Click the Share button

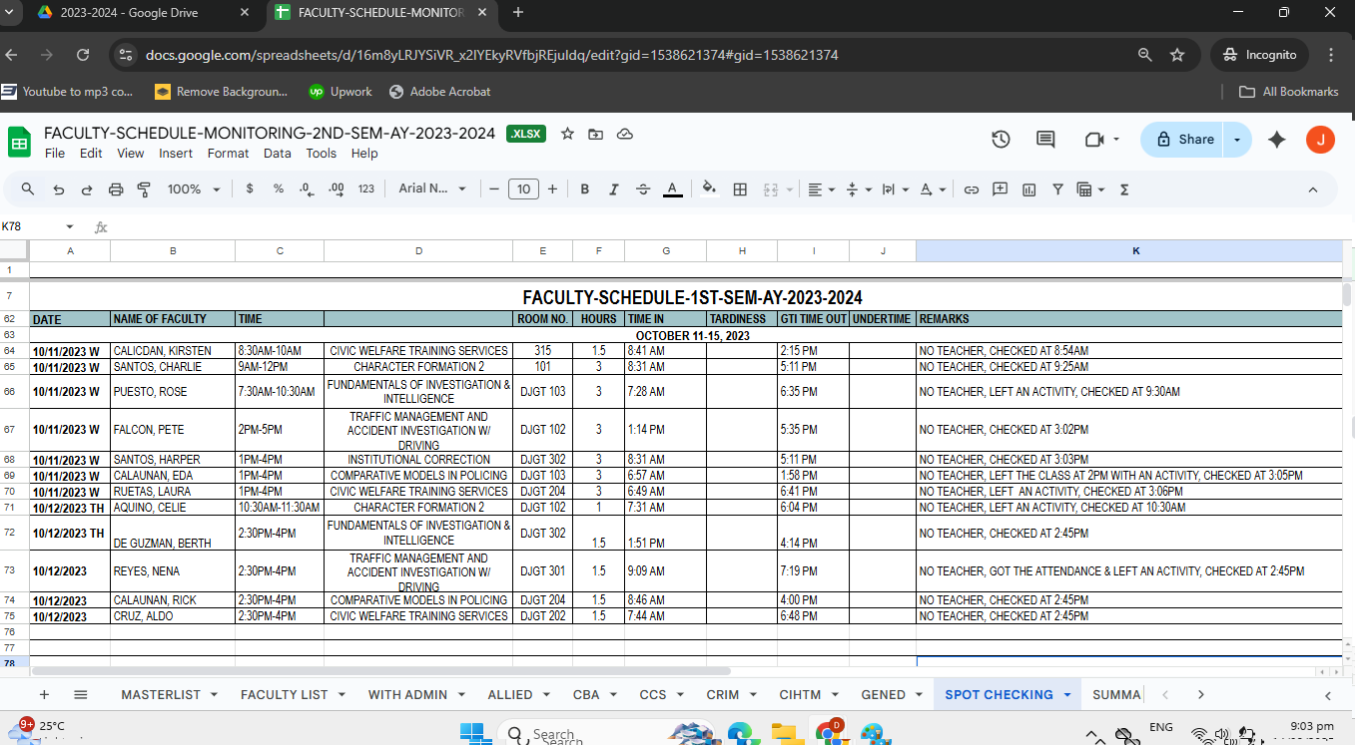(x=1184, y=140)
